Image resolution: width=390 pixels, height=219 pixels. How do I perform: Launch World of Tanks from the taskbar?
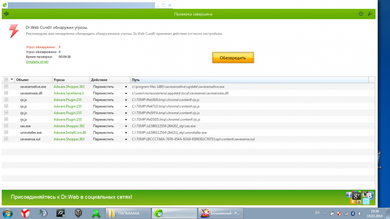tap(79, 213)
